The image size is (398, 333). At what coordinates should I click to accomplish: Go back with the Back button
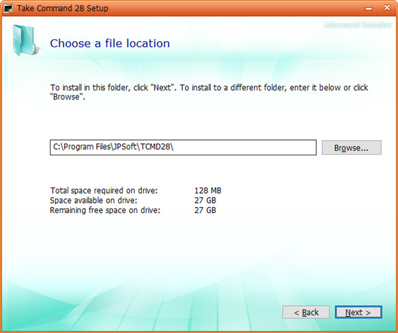pyautogui.click(x=306, y=312)
